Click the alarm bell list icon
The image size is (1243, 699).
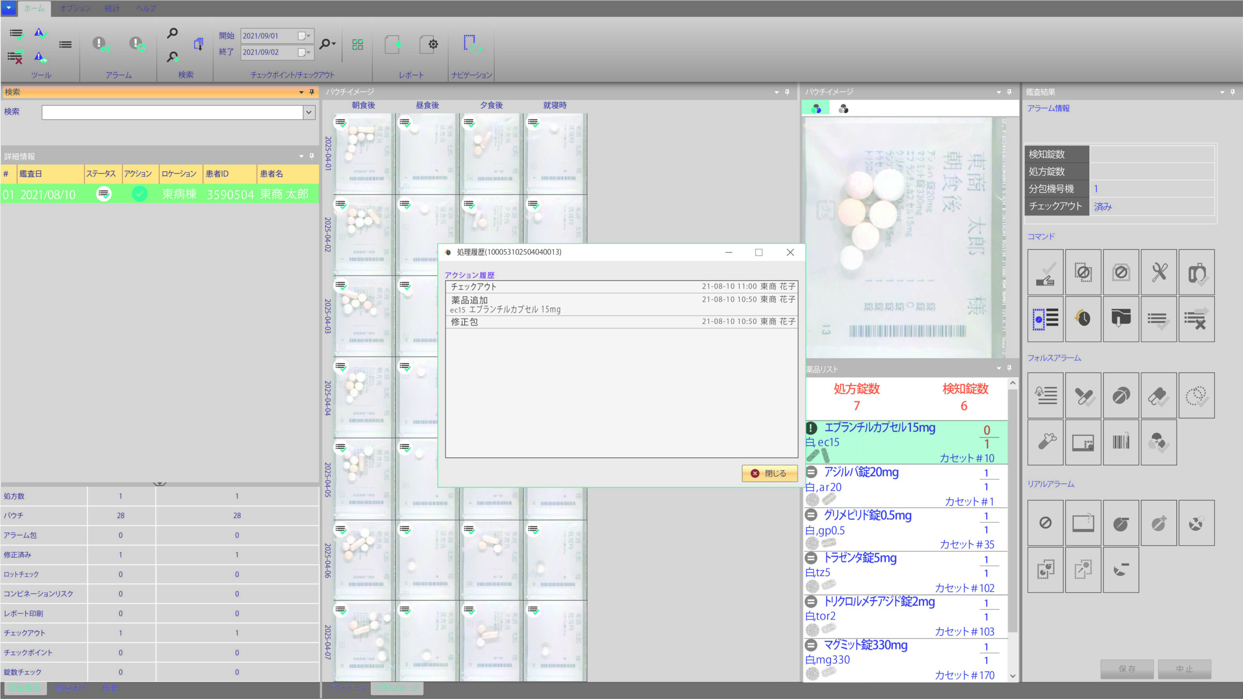click(x=1045, y=396)
